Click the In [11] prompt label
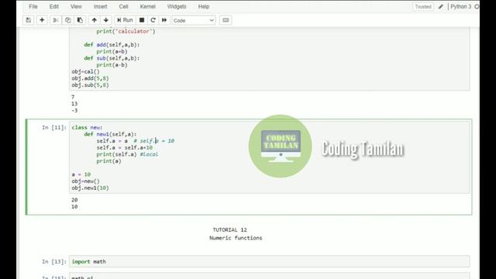 (54, 127)
